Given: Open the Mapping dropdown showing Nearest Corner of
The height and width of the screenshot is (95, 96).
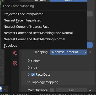Looking at the screenshot, I should (x=68, y=52).
